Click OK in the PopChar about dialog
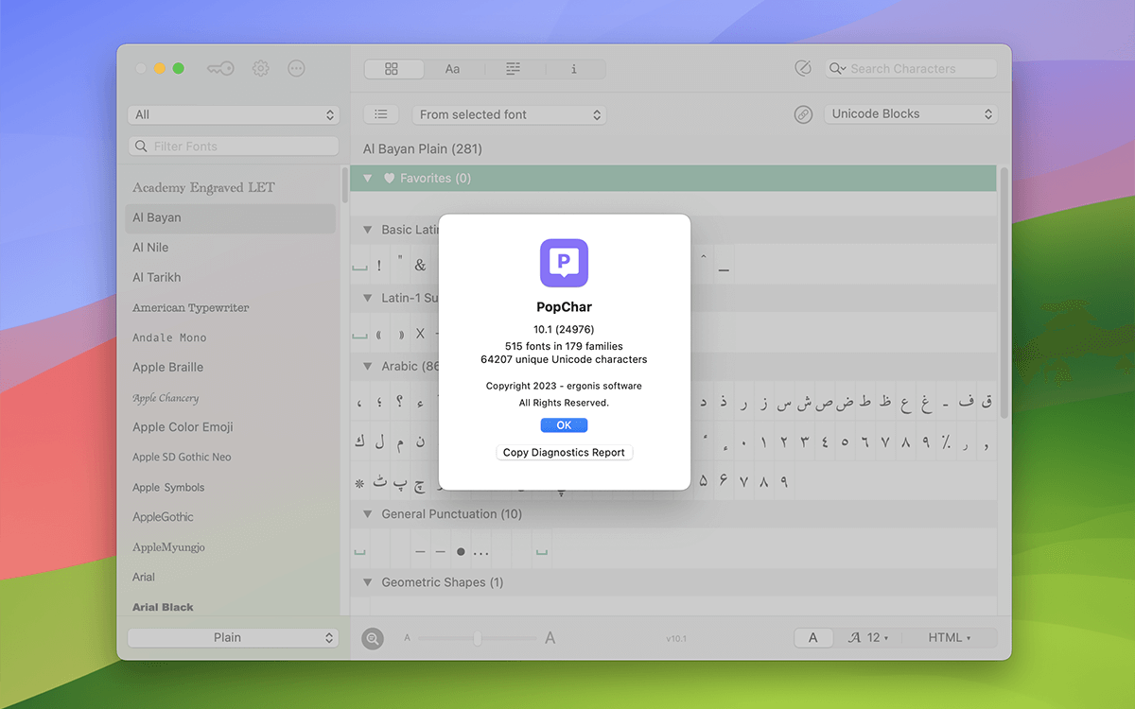This screenshot has height=709, width=1135. tap(564, 425)
